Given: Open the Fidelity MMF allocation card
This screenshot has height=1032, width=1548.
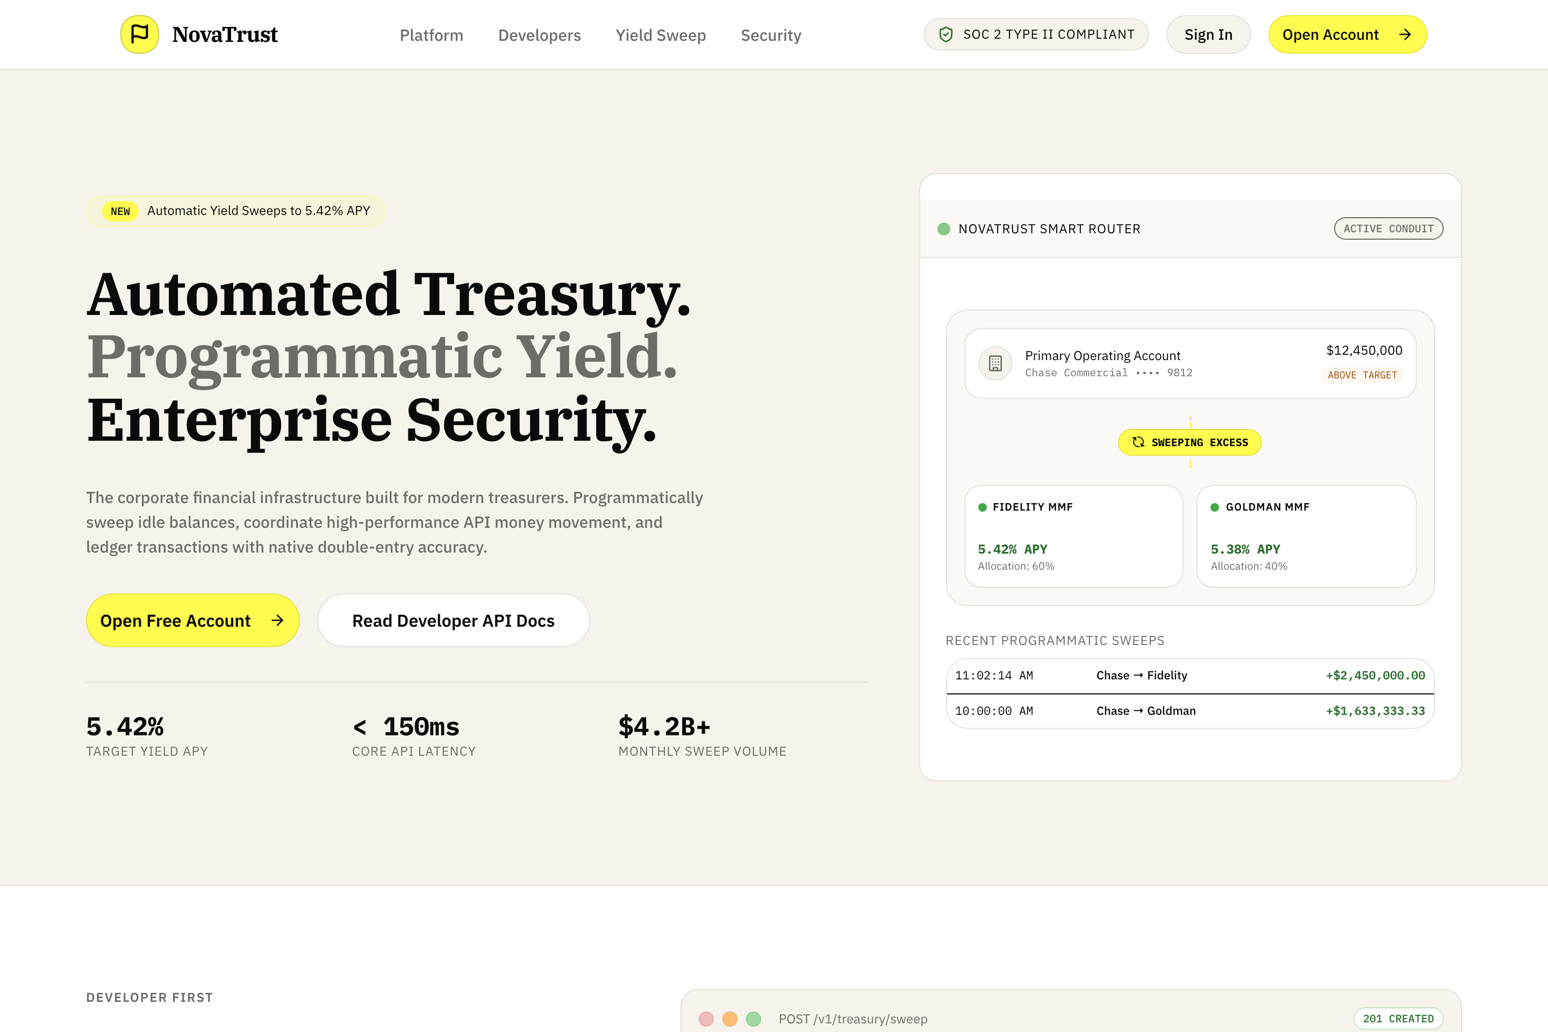Looking at the screenshot, I should [x=1073, y=536].
